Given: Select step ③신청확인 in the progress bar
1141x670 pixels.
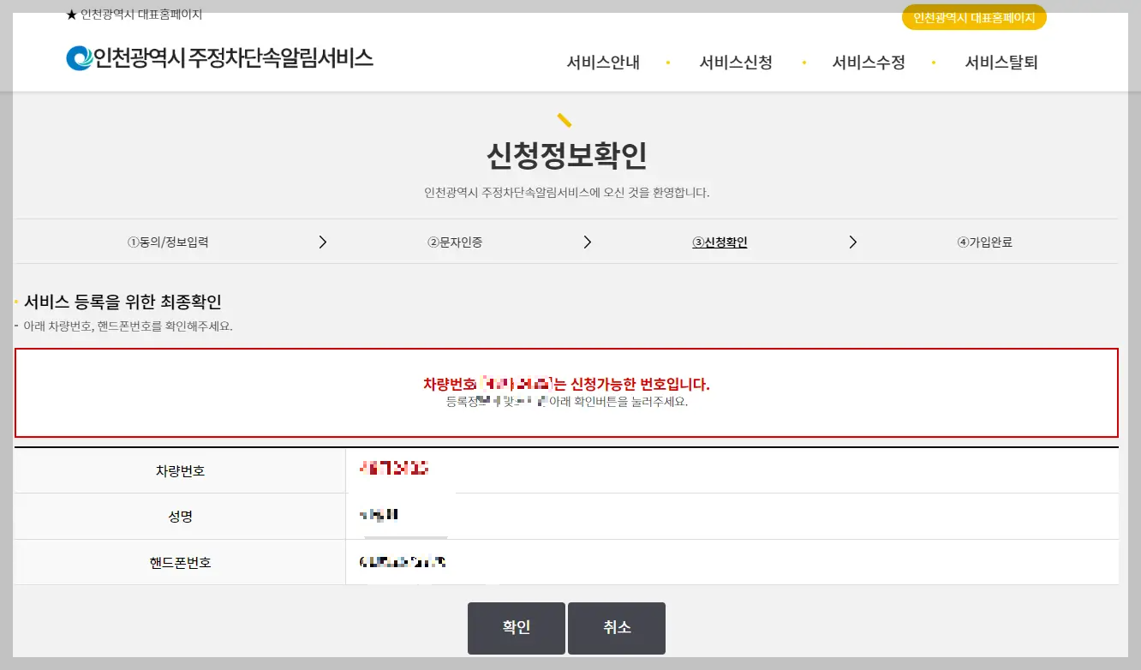Looking at the screenshot, I should 719,242.
